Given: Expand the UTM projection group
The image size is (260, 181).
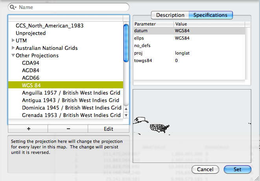Looking at the screenshot, I should click(x=13, y=40).
